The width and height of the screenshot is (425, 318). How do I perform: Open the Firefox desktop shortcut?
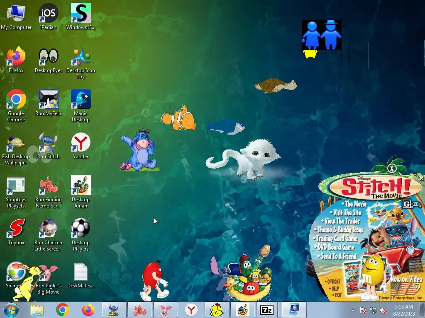coord(16,60)
